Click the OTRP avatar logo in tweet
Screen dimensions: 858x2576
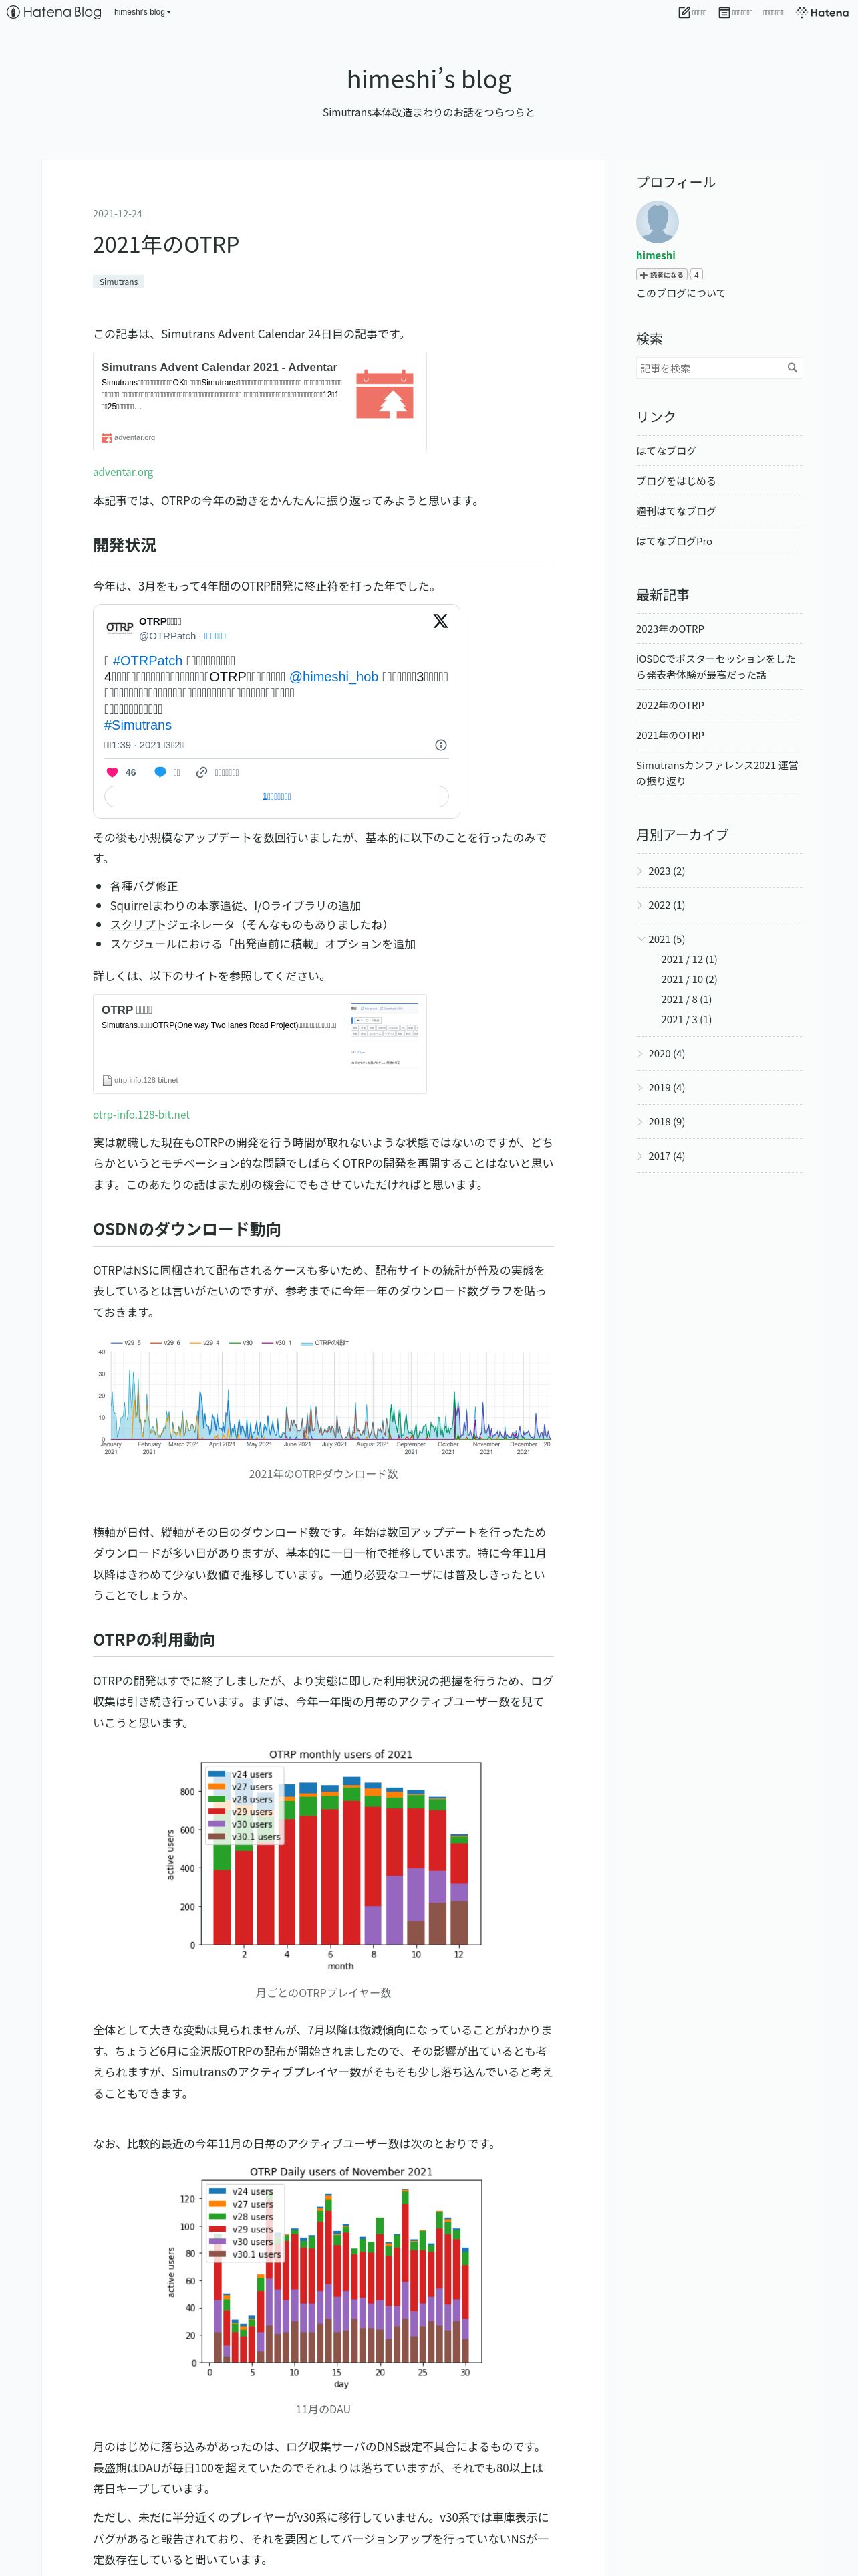[120, 627]
